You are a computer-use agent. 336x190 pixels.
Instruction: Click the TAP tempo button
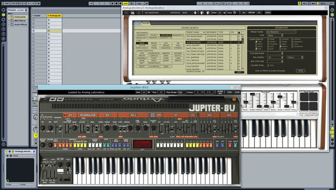click(7, 3)
